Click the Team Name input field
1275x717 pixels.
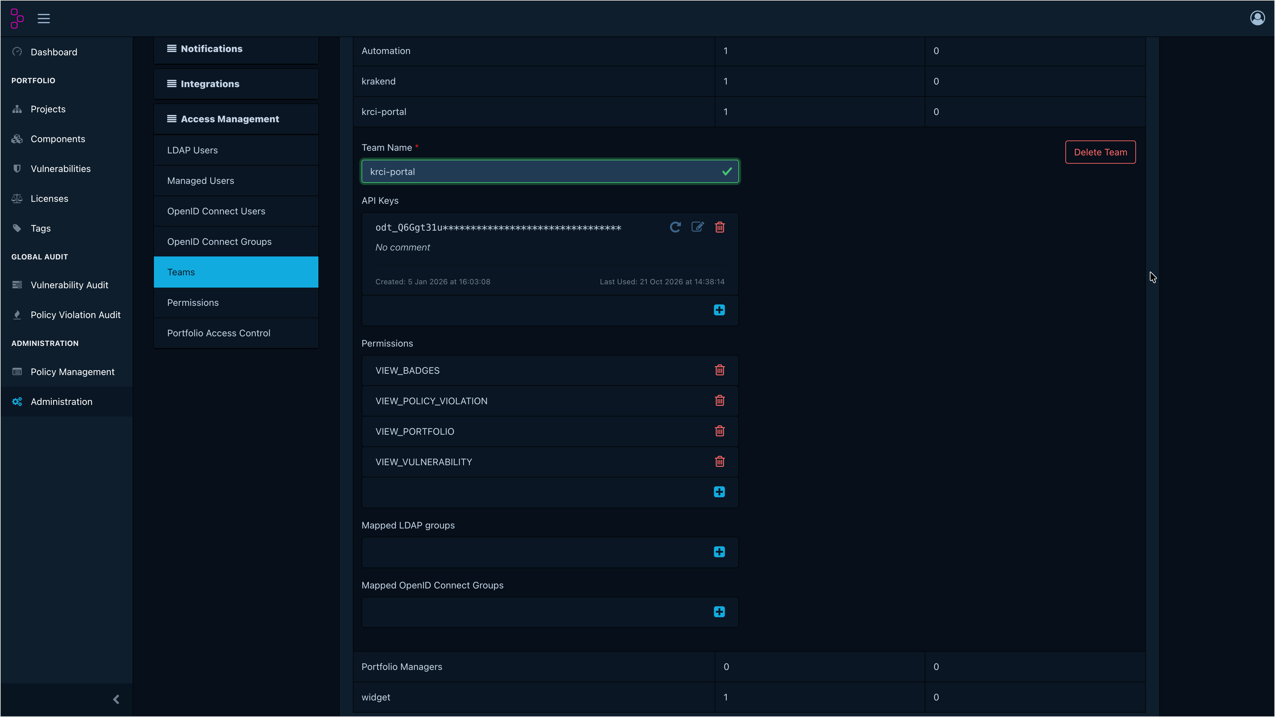[x=550, y=172]
